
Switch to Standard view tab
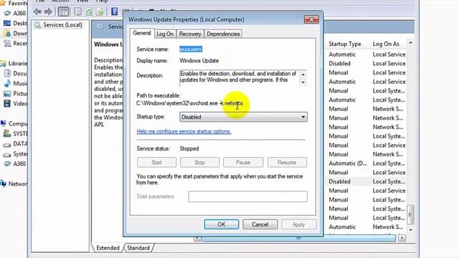(x=138, y=248)
